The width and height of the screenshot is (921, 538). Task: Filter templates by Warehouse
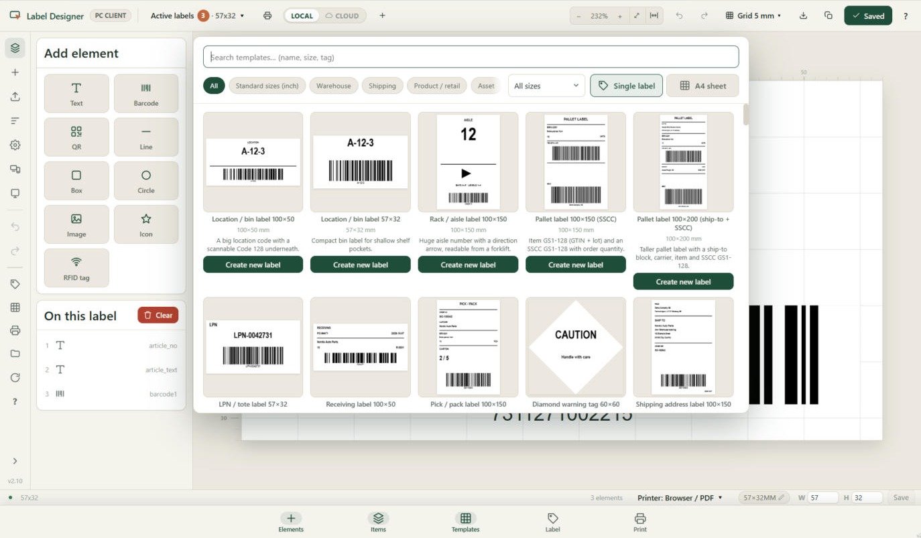point(333,86)
